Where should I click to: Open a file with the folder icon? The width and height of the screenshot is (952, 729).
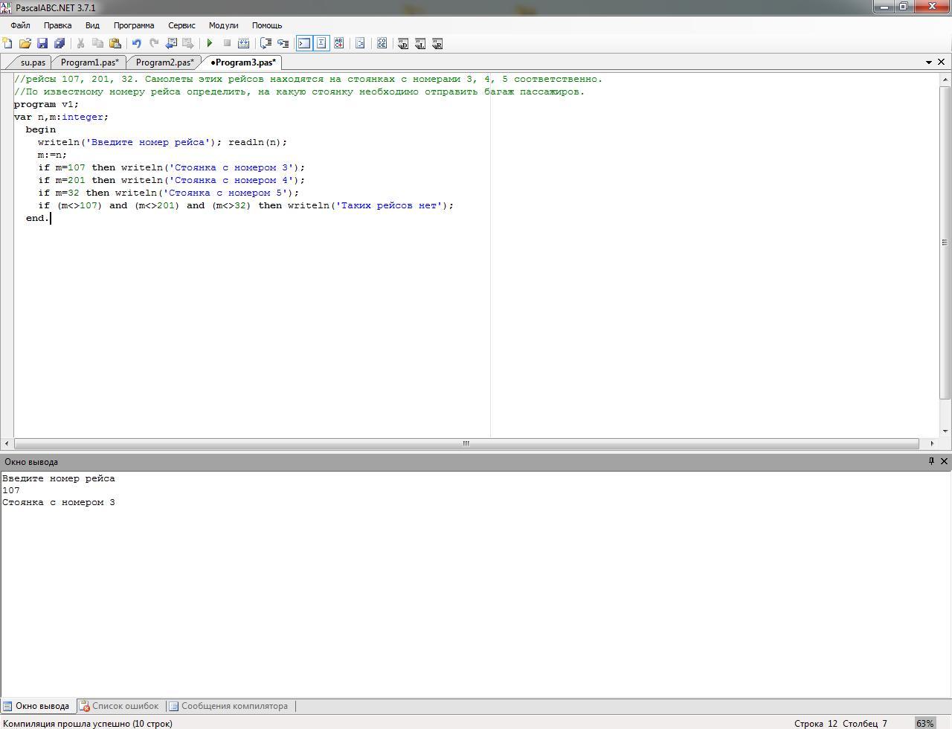click(25, 44)
